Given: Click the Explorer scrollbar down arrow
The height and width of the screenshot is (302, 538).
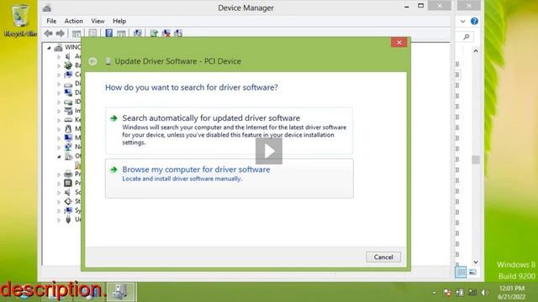Looking at the screenshot, I should click(476, 263).
